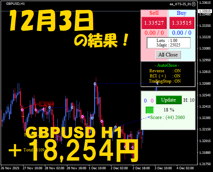Viewport: 213px width, 172px height.
Task: Click the Sell price button 1.33527
Action: 154,23
